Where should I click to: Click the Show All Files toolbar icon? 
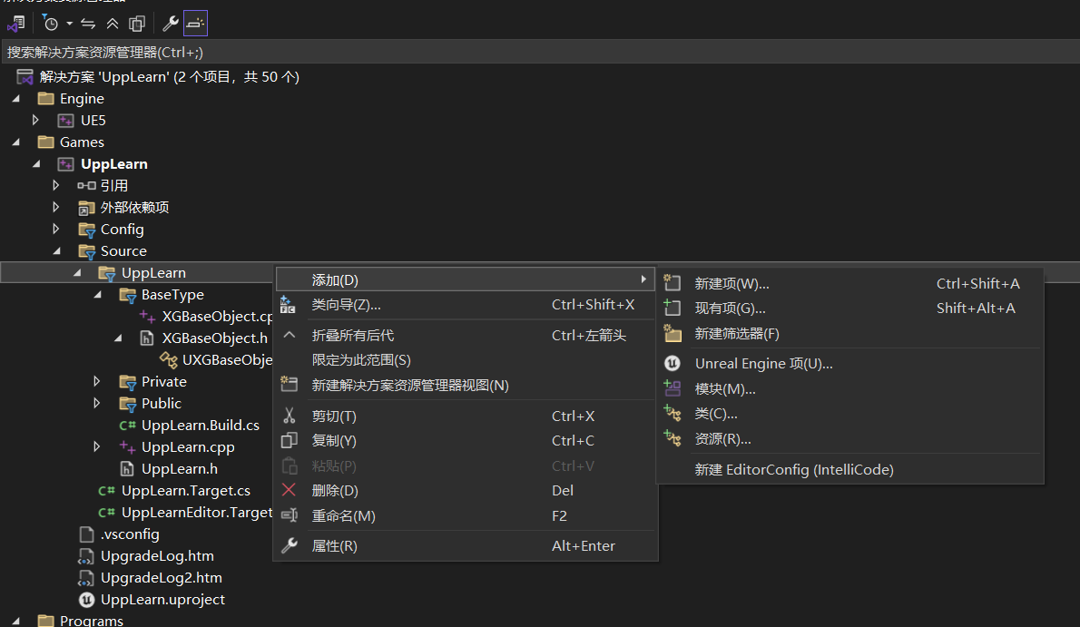pyautogui.click(x=136, y=23)
